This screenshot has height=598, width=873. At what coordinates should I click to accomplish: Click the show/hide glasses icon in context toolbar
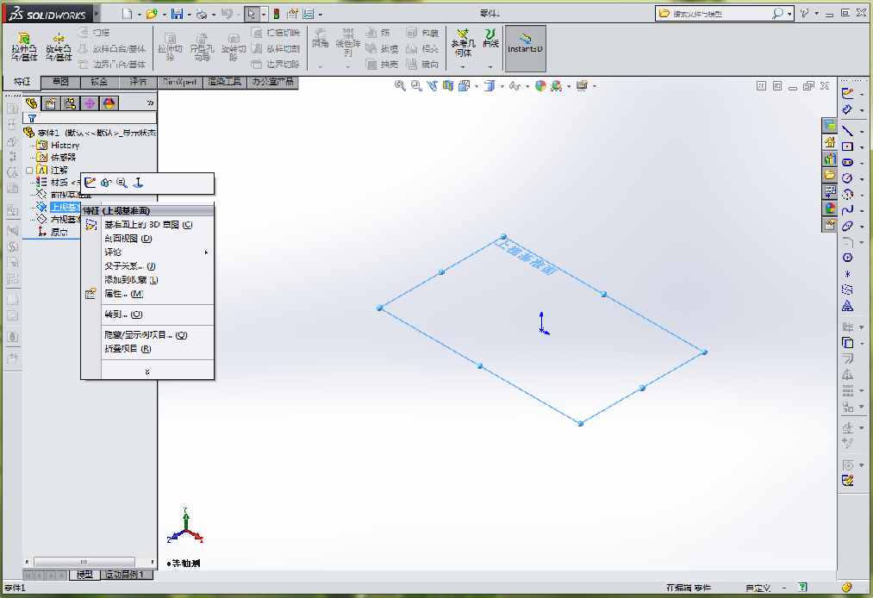tap(106, 182)
